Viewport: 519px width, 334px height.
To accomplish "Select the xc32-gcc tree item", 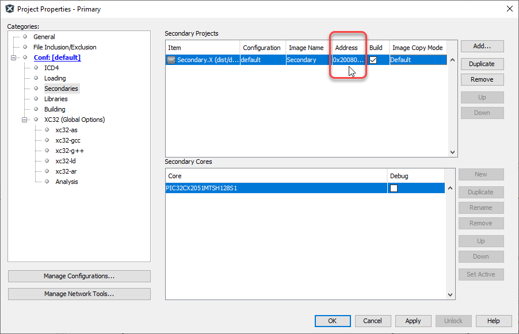I will click(68, 140).
